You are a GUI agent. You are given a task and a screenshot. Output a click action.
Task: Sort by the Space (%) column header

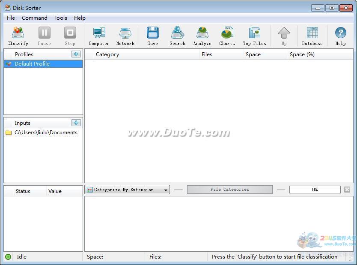point(321,54)
